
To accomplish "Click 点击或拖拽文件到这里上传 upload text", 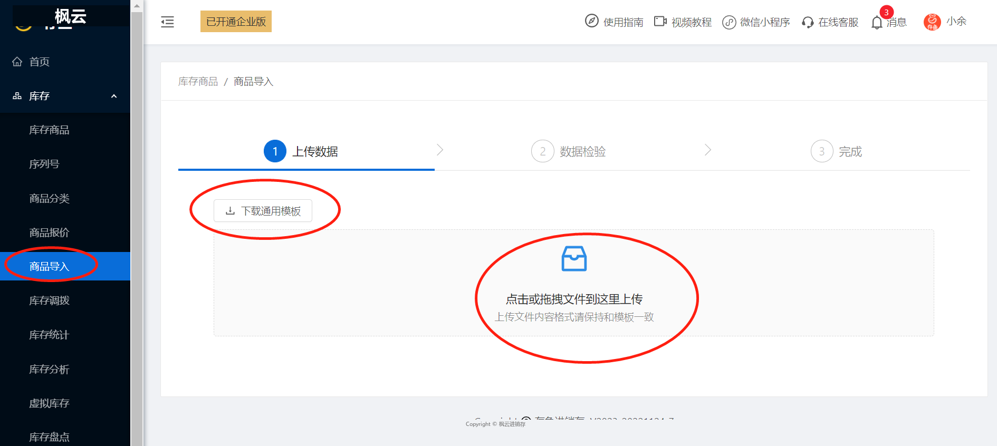I will coord(574,299).
